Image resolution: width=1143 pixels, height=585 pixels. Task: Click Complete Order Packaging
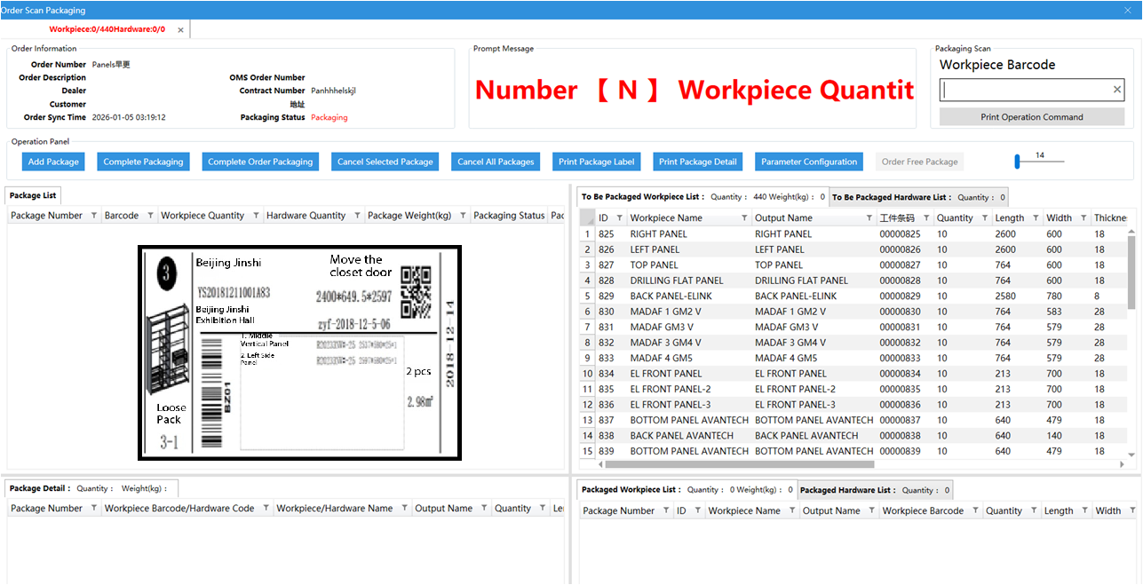point(260,162)
